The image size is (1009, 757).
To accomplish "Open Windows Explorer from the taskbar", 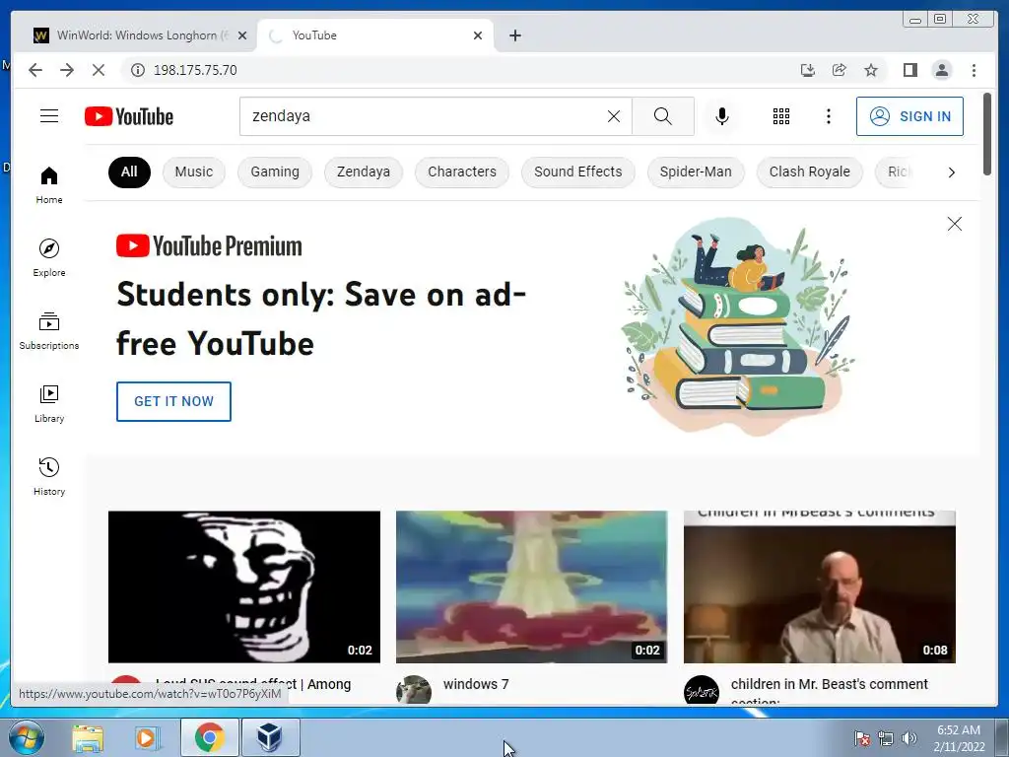I will pyautogui.click(x=88, y=737).
